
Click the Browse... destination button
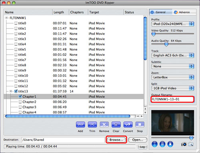116,140
